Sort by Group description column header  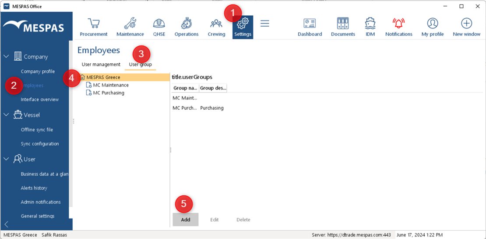(x=213, y=88)
